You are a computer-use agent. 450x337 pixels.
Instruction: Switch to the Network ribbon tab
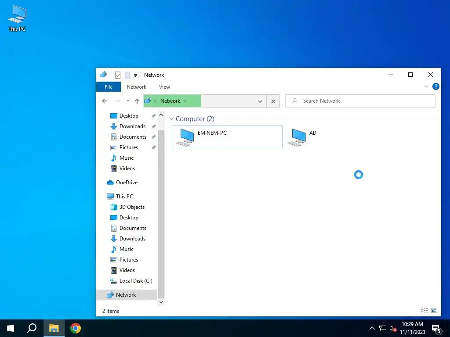tap(137, 87)
